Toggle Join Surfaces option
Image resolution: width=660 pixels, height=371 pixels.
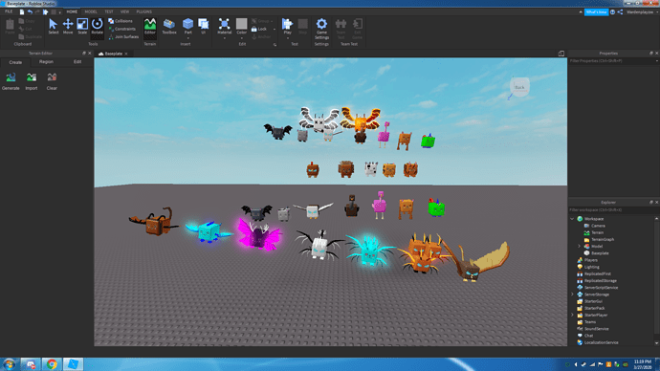point(123,37)
